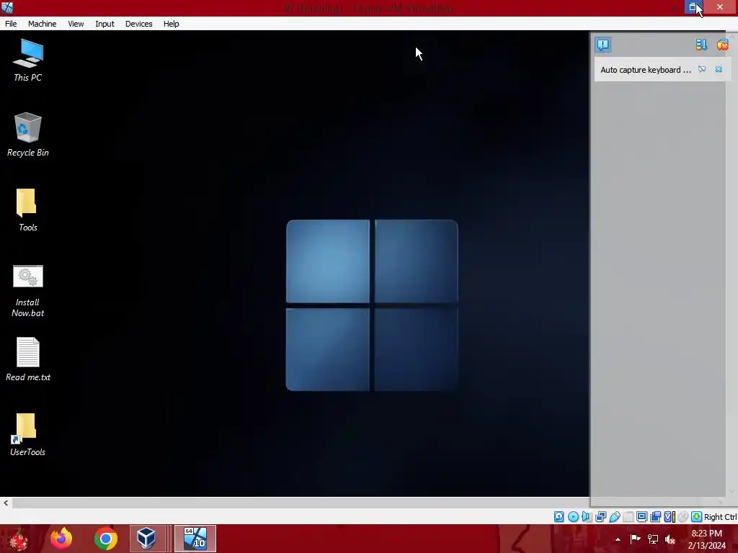Image resolution: width=738 pixels, height=553 pixels.
Task: Select the UserTools shortcut folder
Action: coord(28,434)
